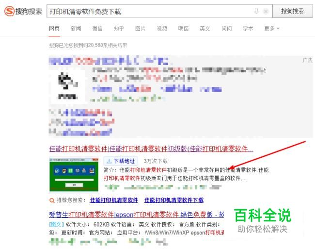This screenshot has height=250, width=315.
Task: Switch to the 新闻 tab
Action: (76, 29)
